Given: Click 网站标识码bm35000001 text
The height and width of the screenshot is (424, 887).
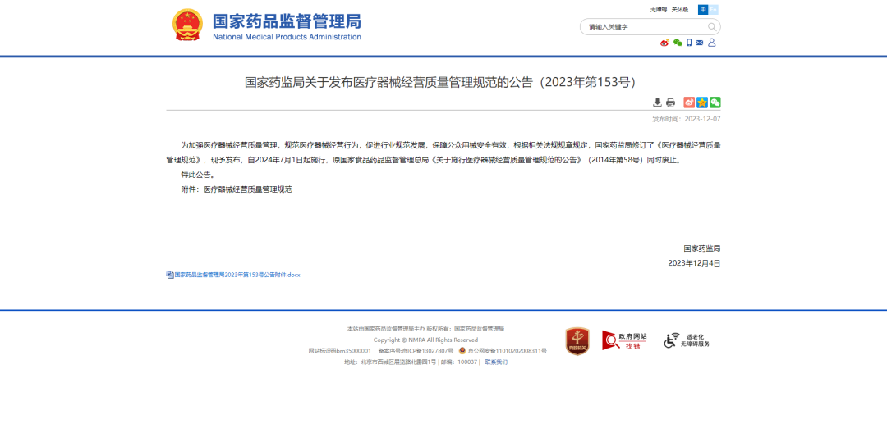Looking at the screenshot, I should 339,351.
